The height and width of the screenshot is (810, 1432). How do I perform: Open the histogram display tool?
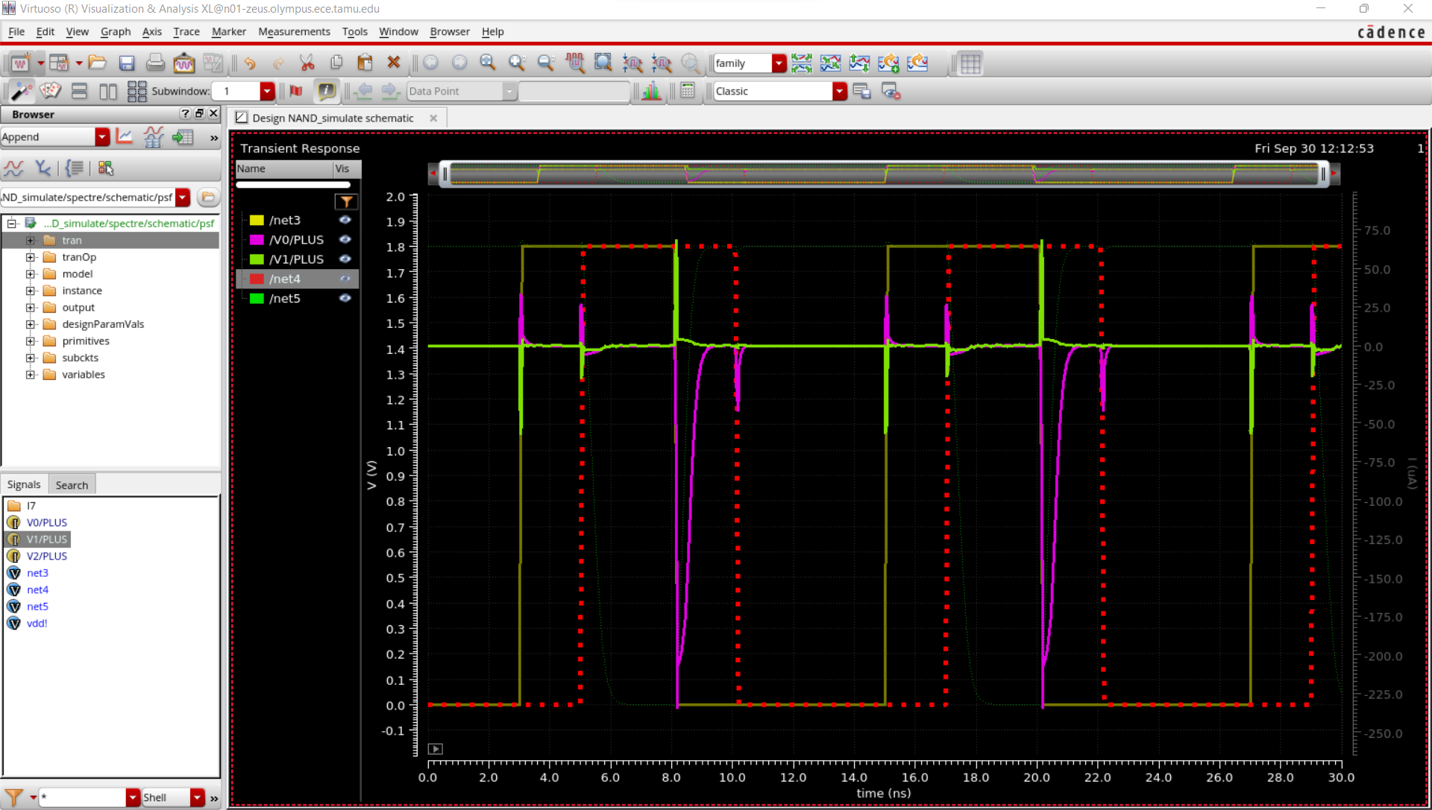tap(650, 91)
